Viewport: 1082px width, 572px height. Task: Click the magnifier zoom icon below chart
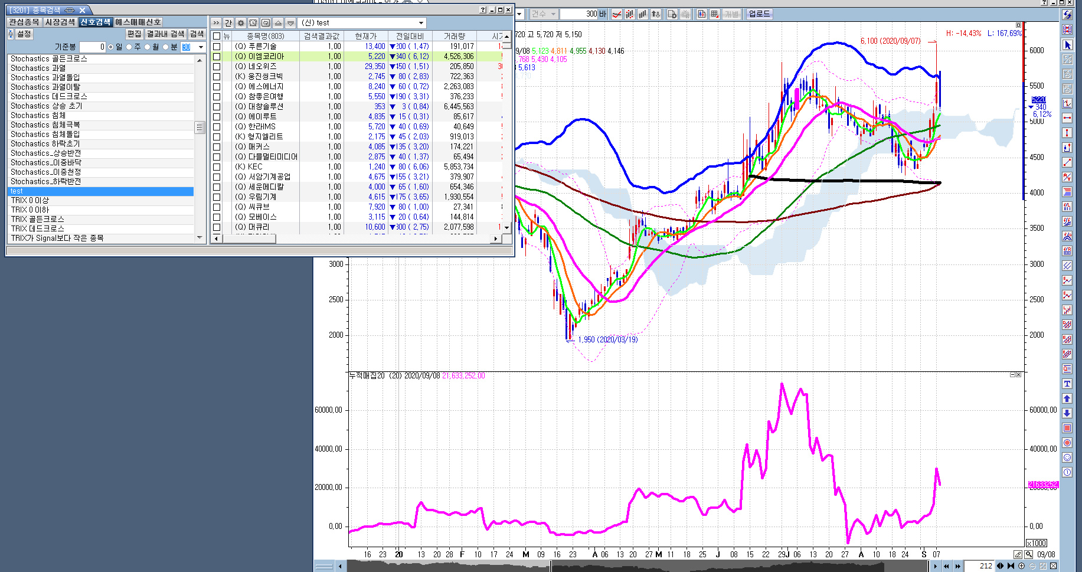click(1029, 554)
